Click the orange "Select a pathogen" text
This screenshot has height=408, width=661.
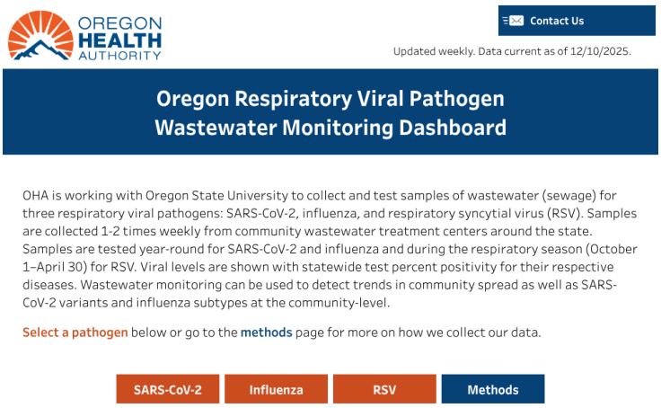(x=75, y=333)
